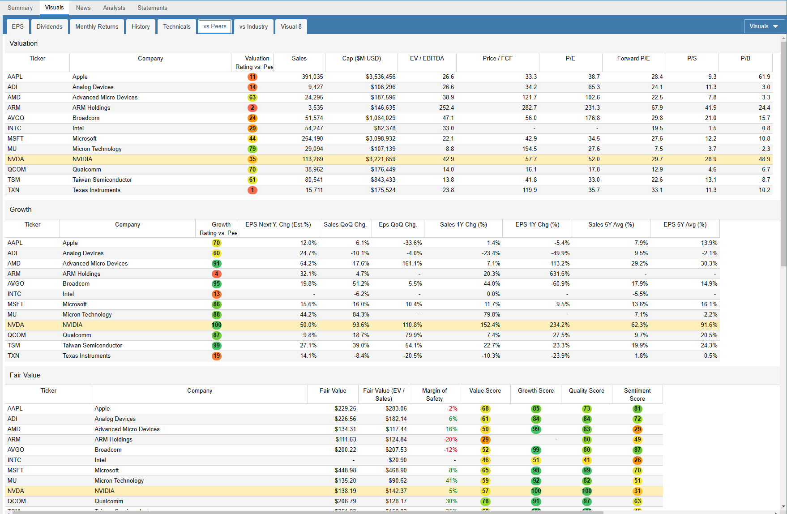787x514 pixels.
Task: Select the EPS visual tab
Action: (18, 26)
